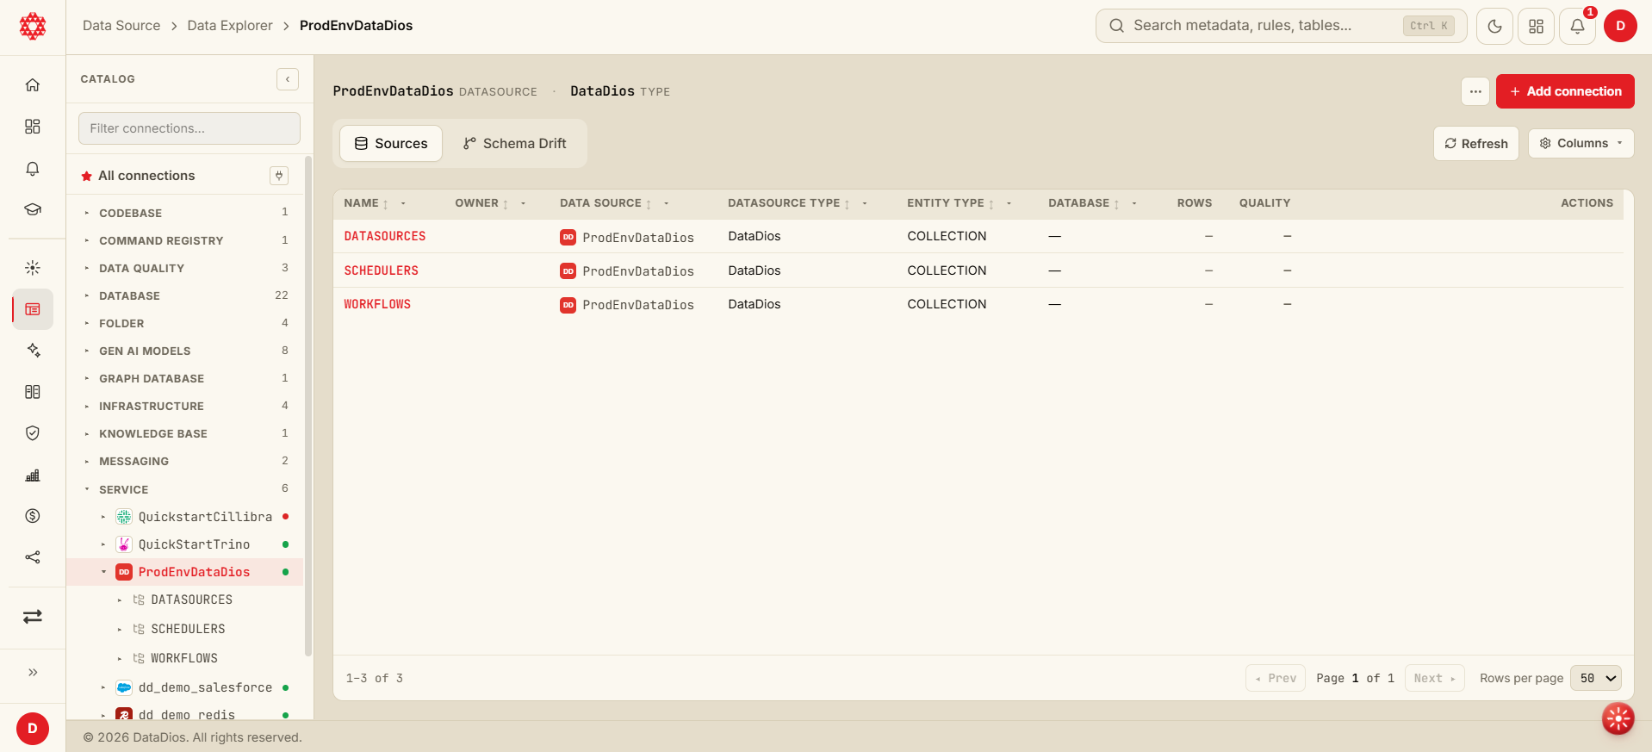Open the graduation cap learning icon

(x=33, y=209)
